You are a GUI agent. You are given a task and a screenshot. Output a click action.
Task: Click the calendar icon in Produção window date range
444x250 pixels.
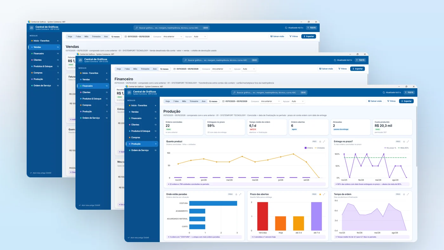[224, 101]
